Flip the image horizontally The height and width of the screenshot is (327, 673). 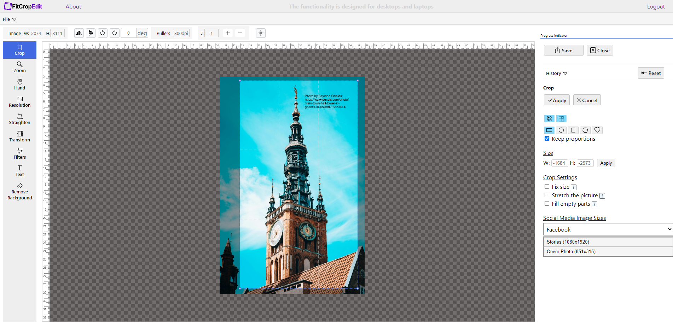[x=79, y=33]
